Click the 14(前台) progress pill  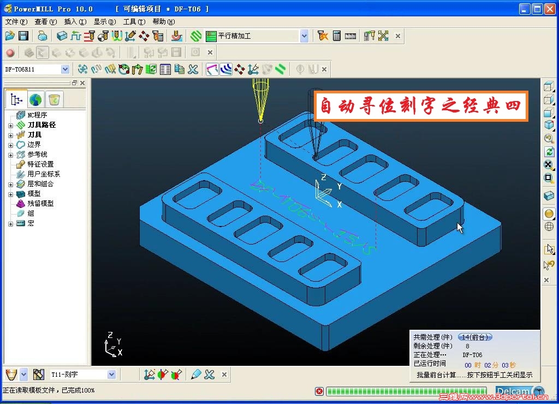pyautogui.click(x=475, y=337)
